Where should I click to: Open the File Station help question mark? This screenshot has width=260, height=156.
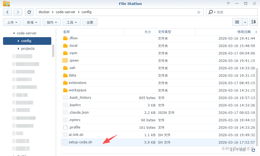click(x=228, y=4)
